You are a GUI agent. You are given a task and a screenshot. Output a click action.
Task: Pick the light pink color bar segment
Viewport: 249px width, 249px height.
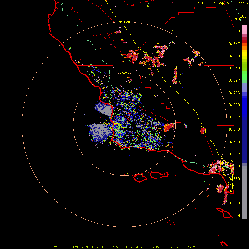click(244, 30)
